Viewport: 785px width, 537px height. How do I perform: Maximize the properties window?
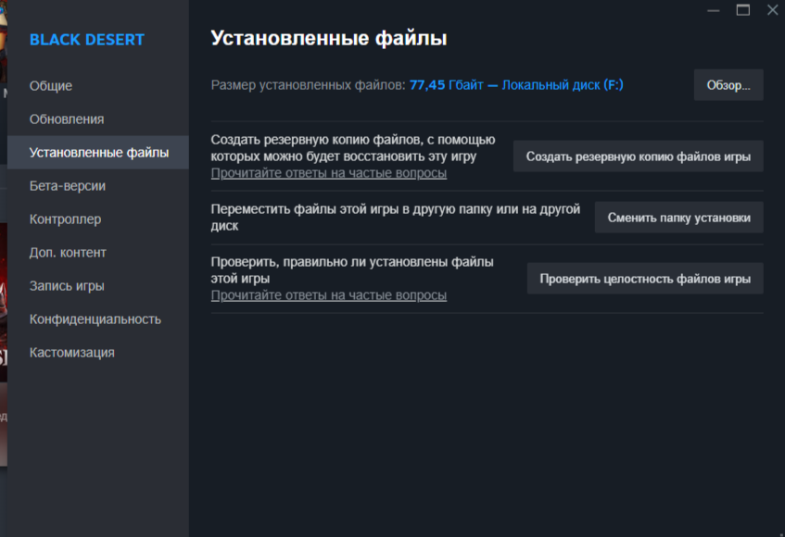[x=743, y=10]
